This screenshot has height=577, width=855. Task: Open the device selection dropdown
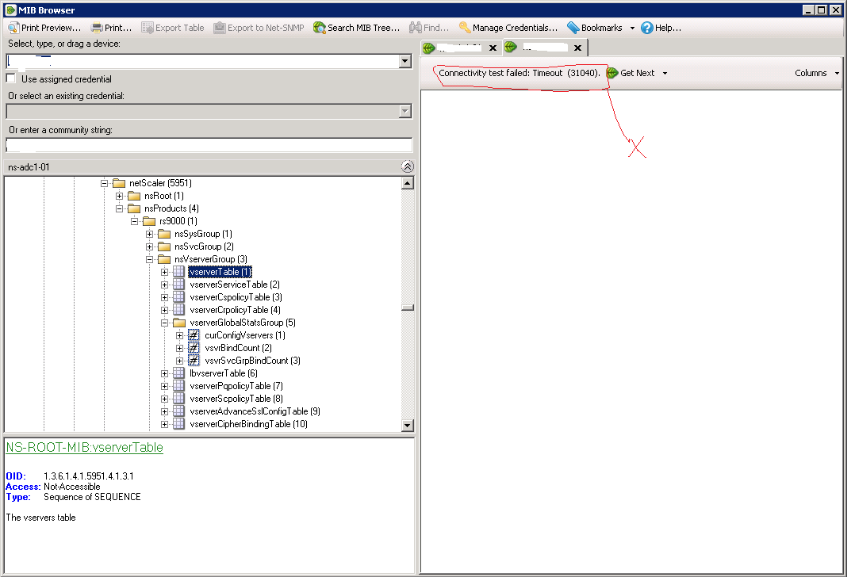coord(404,60)
